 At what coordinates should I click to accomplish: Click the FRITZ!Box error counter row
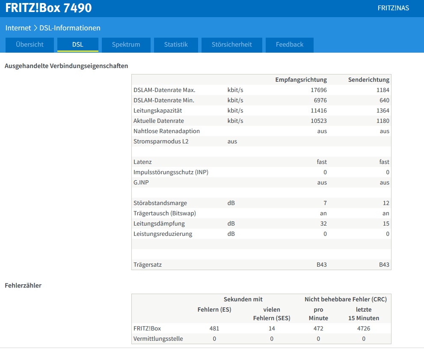tap(261, 328)
